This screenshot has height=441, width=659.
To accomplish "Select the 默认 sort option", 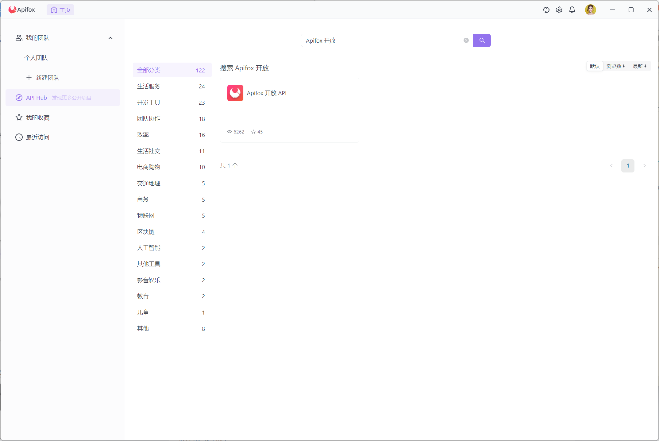I will pos(595,66).
